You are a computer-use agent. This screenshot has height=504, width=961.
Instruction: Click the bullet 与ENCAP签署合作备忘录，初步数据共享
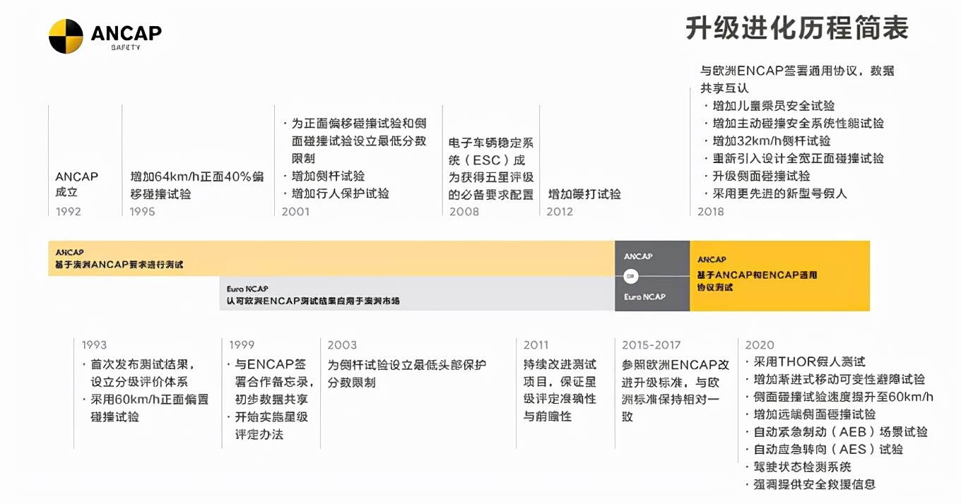[270, 382]
